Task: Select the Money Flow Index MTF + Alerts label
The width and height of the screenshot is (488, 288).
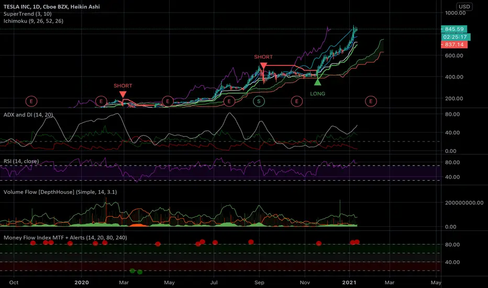Action: 65,238
